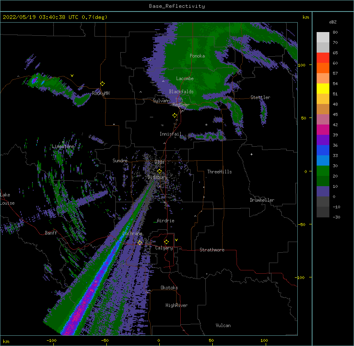The image size is (354, 346).
Task: Click the Lacombe city label
Action: 185,78
